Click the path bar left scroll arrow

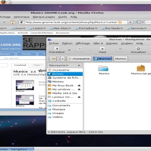[63, 59]
